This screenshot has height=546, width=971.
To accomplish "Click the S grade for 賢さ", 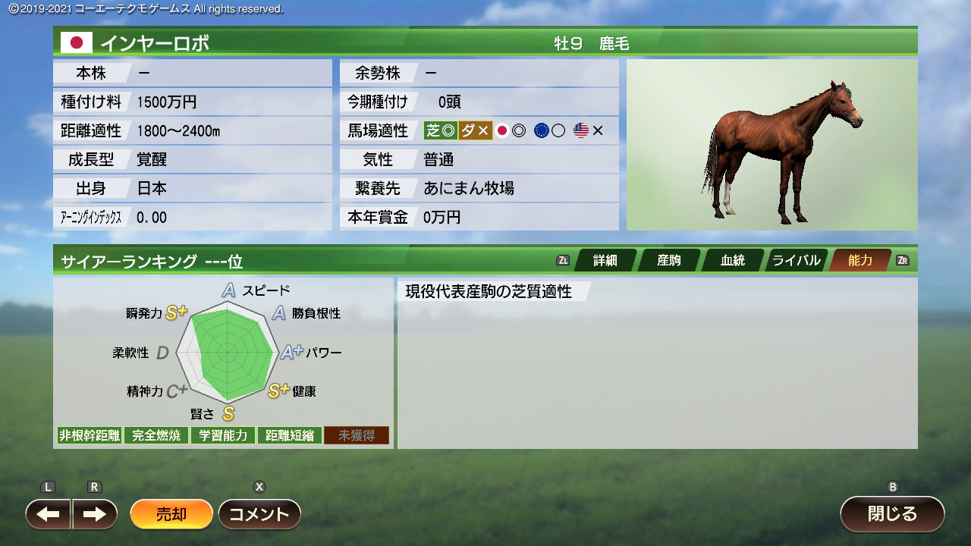I will (228, 413).
